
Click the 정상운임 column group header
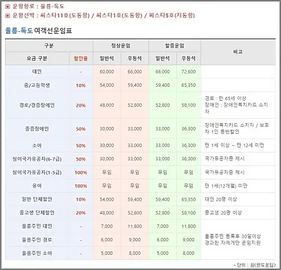pos(121,46)
